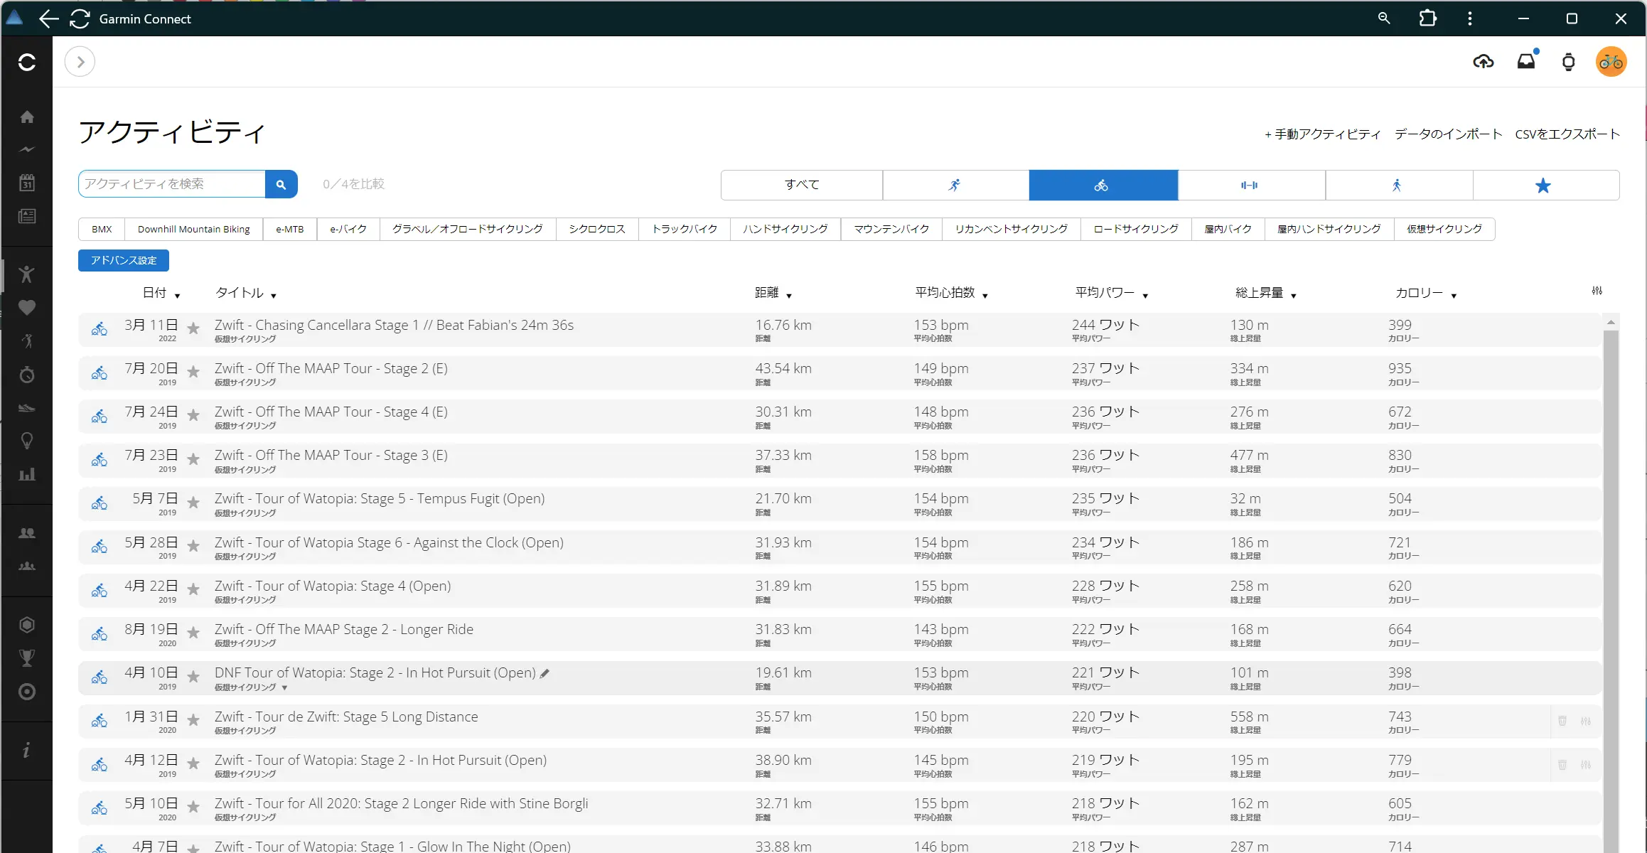Open the title bar three-dot menu
The height and width of the screenshot is (853, 1647).
(1470, 18)
